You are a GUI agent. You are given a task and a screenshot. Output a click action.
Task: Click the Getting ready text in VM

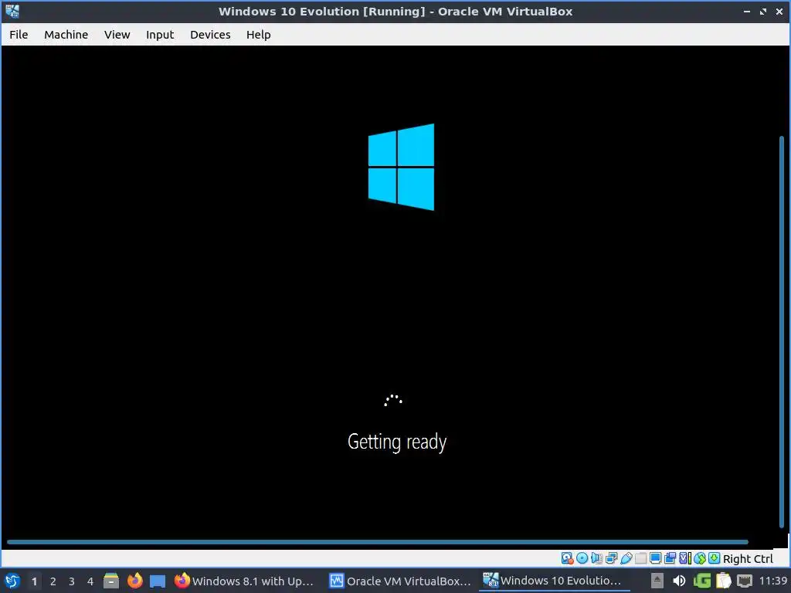(397, 442)
